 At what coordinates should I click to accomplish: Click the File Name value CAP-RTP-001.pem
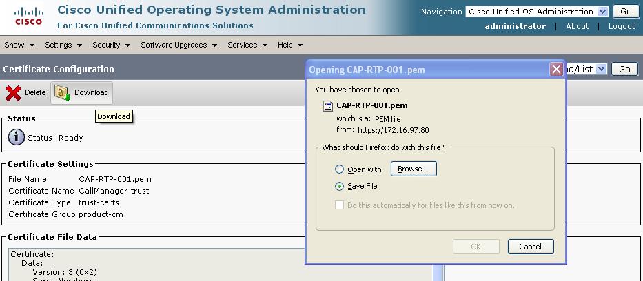(115, 179)
